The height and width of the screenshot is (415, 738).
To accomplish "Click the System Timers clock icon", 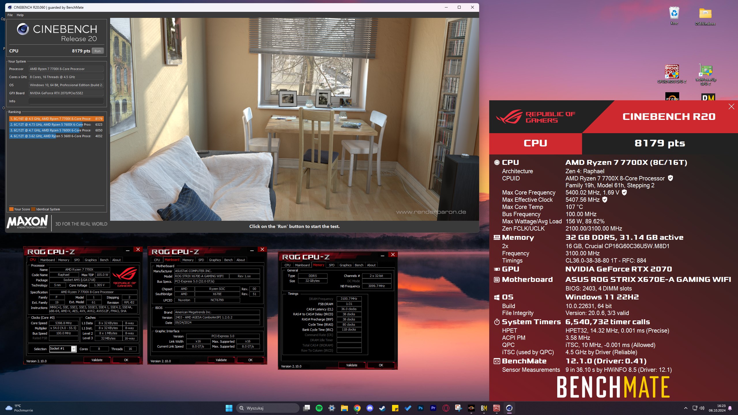I will pyautogui.click(x=497, y=322).
